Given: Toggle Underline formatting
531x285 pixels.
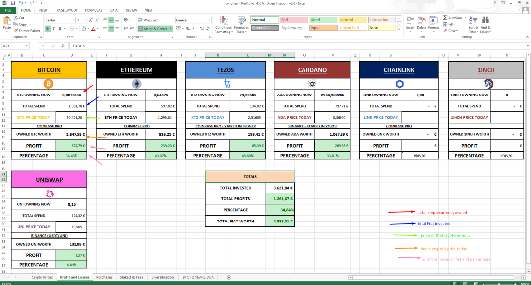Looking at the screenshot, I should click(60, 29).
